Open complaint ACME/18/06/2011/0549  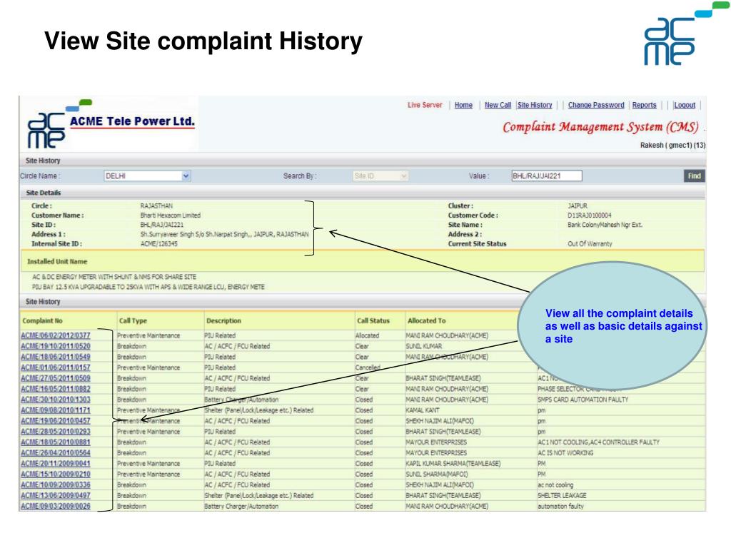click(56, 357)
